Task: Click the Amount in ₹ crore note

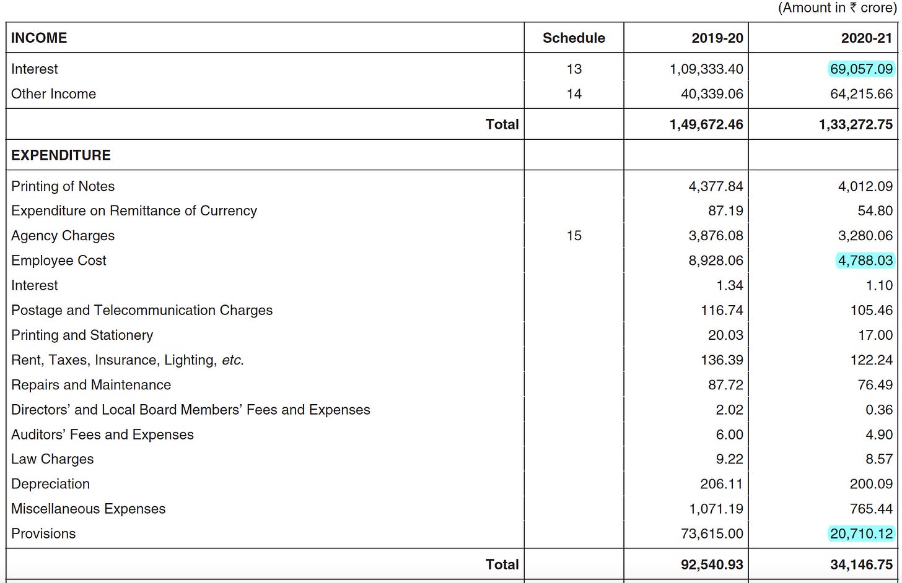Action: [x=838, y=8]
